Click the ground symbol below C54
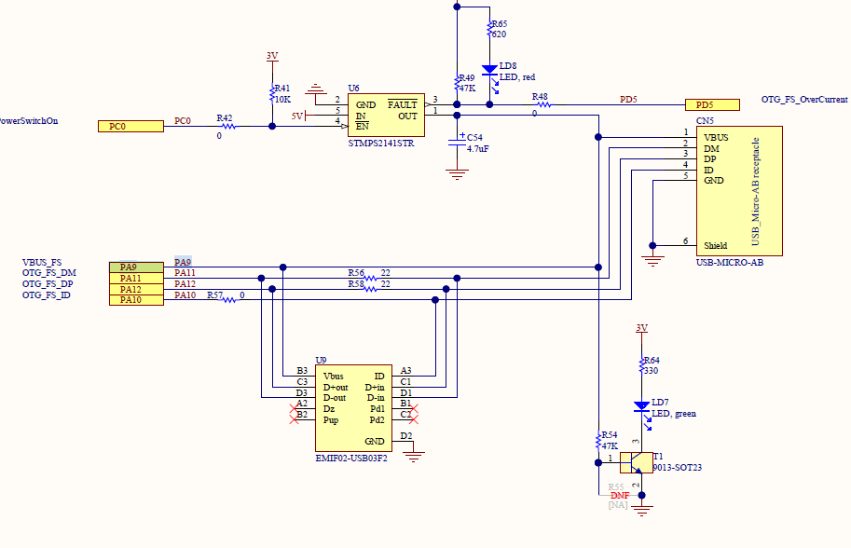Viewport: 851px width, 548px height. point(457,174)
